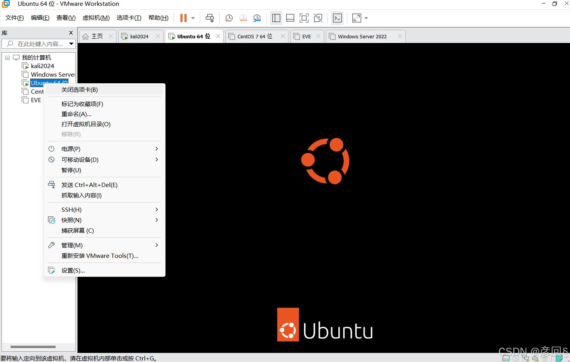Expand the 可移动设备(D) submenu
Image resolution: width=570 pixels, height=362 pixels.
pos(104,160)
